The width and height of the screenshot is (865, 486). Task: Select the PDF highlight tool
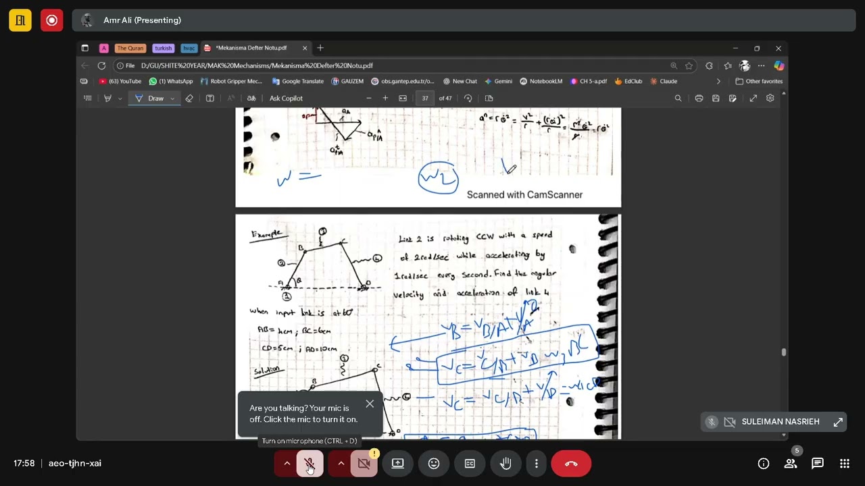(107, 99)
